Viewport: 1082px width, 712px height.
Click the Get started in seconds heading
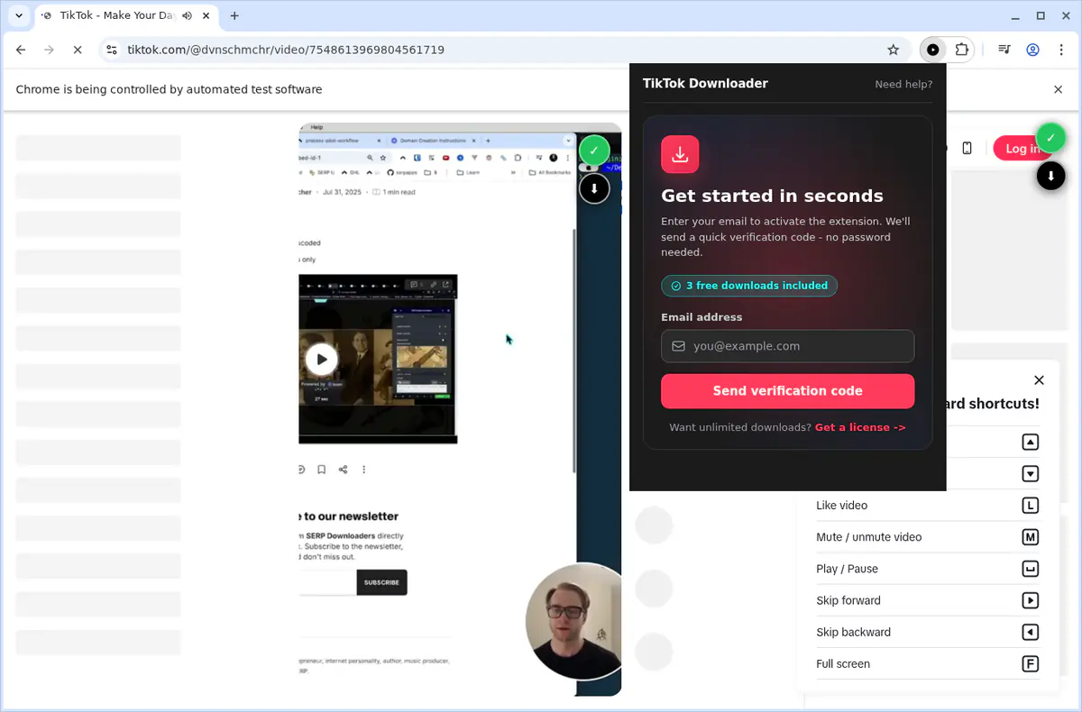click(772, 196)
